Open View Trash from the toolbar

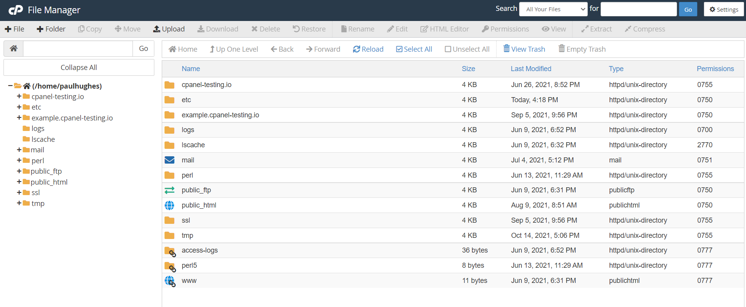pyautogui.click(x=524, y=49)
